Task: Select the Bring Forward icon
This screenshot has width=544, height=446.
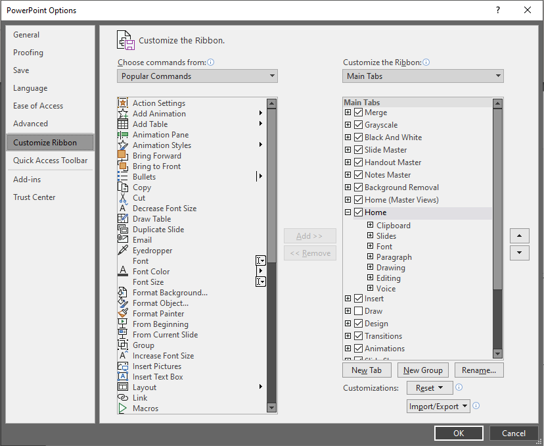Action: (x=122, y=155)
